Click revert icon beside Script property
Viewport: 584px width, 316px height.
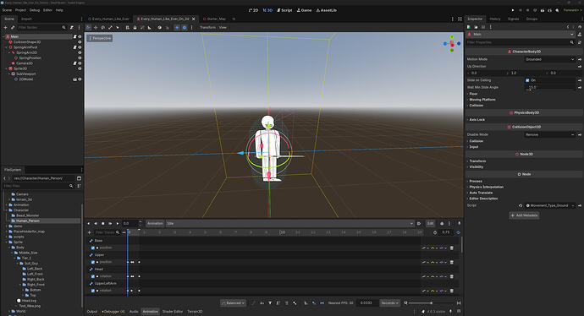521,205
